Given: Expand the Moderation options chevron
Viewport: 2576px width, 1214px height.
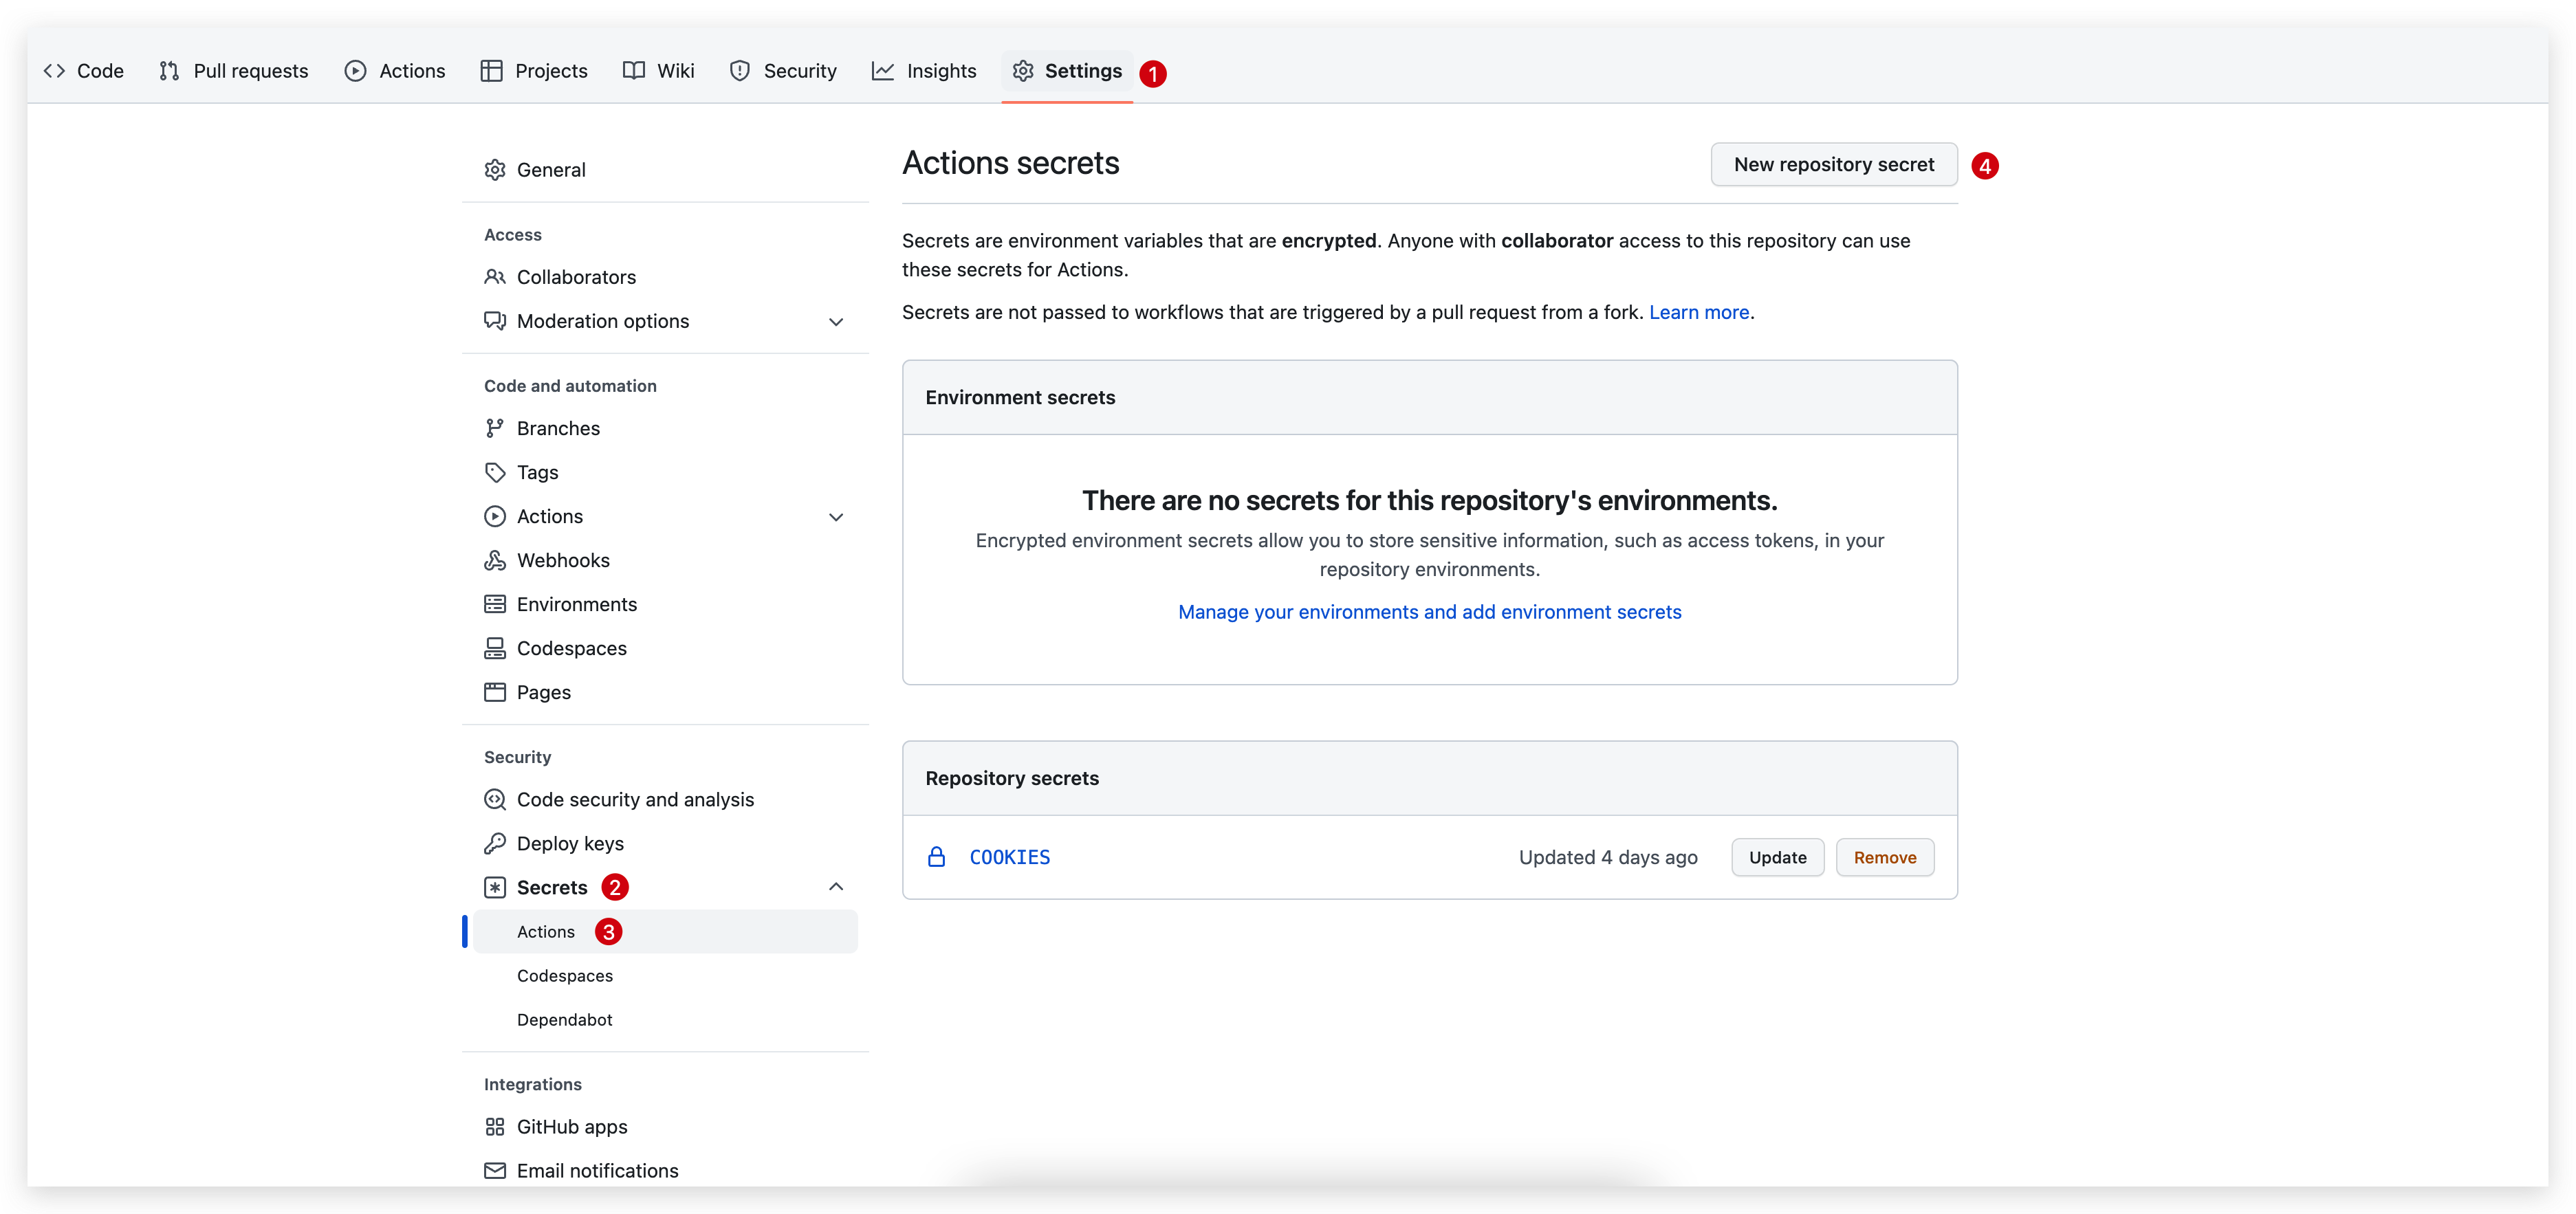Looking at the screenshot, I should pos(836,321).
